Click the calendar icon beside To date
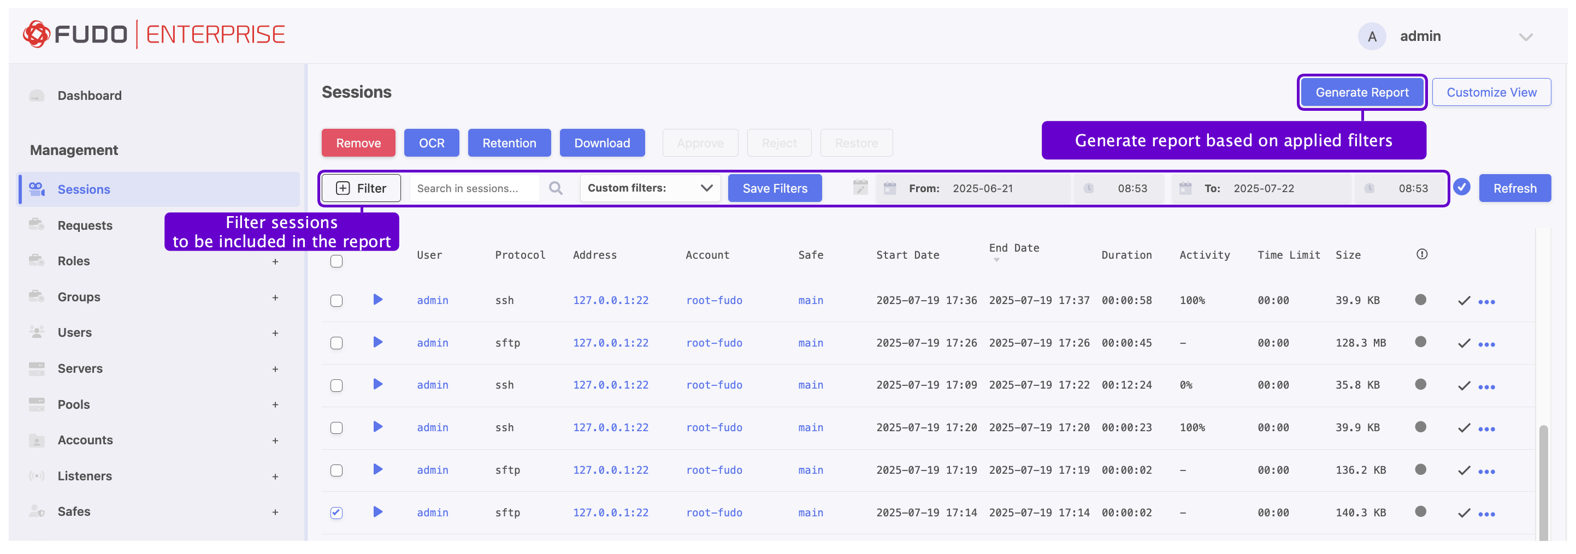The image size is (1576, 554). [1185, 188]
